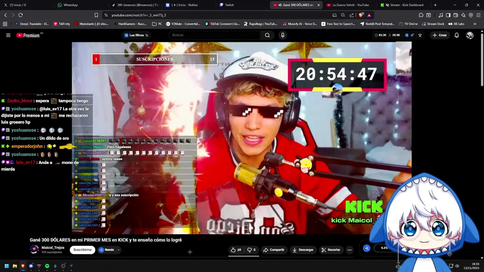Open the Brave VPN shield icon

point(471,15)
